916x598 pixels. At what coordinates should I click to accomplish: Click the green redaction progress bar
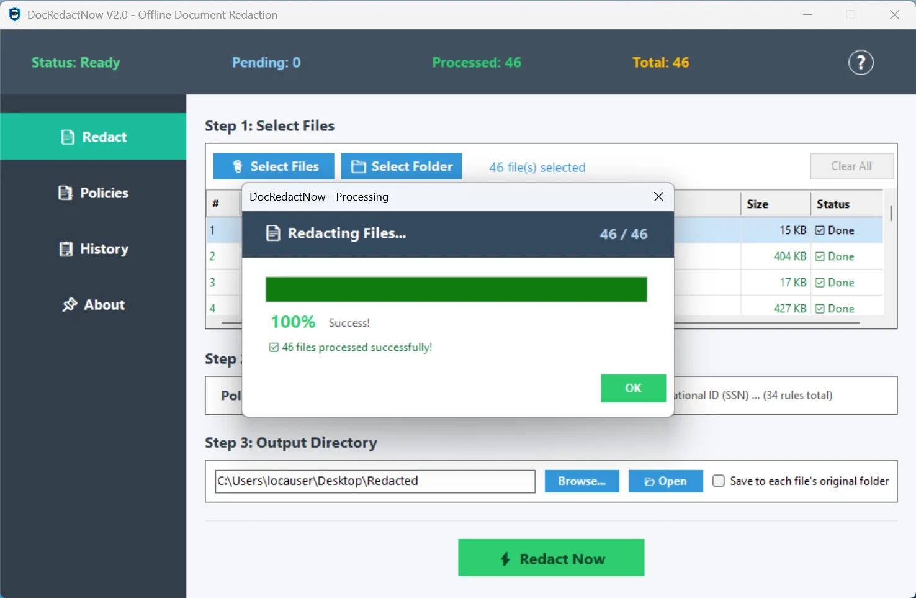456,289
